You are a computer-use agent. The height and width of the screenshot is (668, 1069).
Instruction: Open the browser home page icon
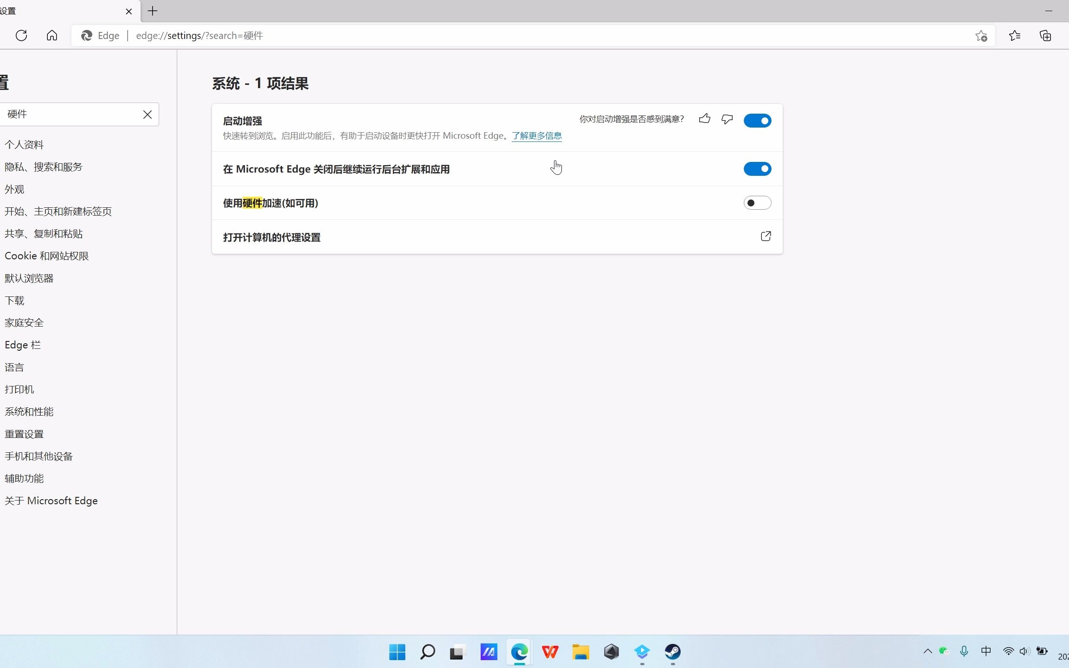pos(52,35)
